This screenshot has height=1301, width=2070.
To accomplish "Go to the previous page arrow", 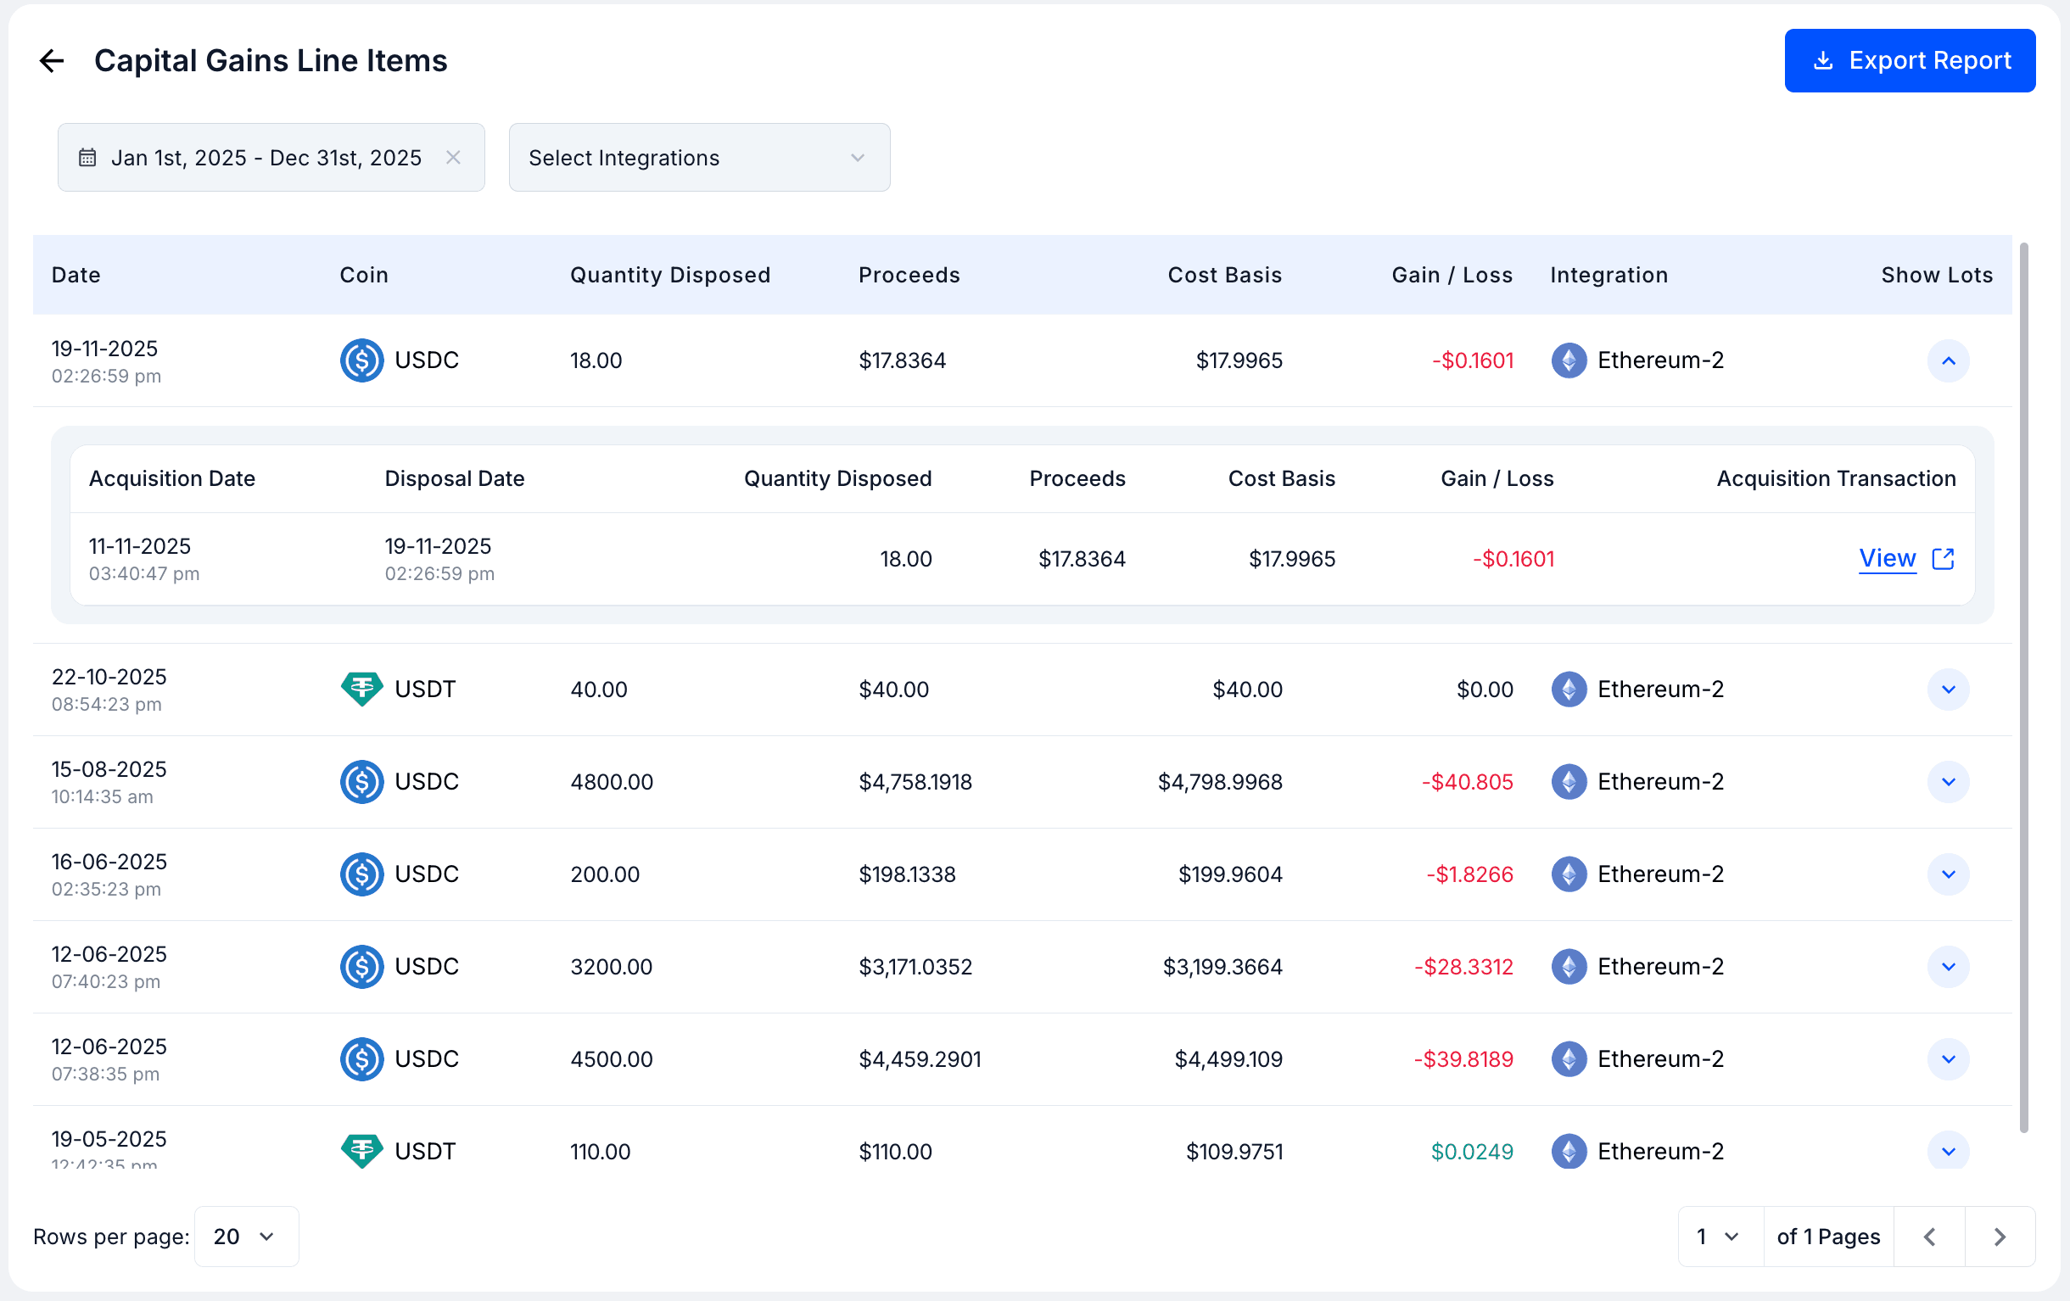I will pyautogui.click(x=1929, y=1237).
